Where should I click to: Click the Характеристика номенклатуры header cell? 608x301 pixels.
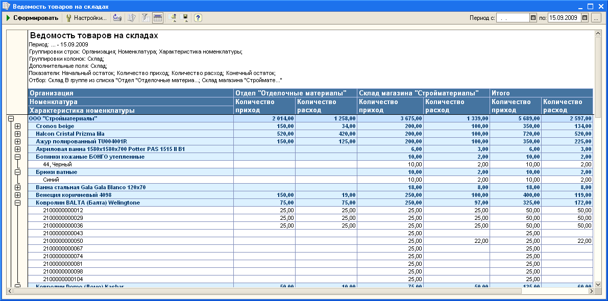point(131,110)
